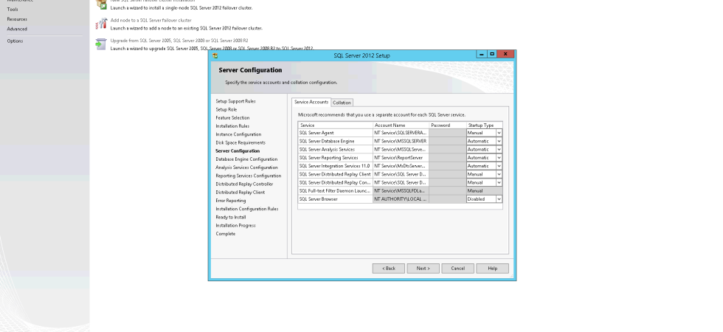Click the Upgrade from SQL Server 2005 icon
Viewport: 723px width, 332px height.
pos(101,44)
